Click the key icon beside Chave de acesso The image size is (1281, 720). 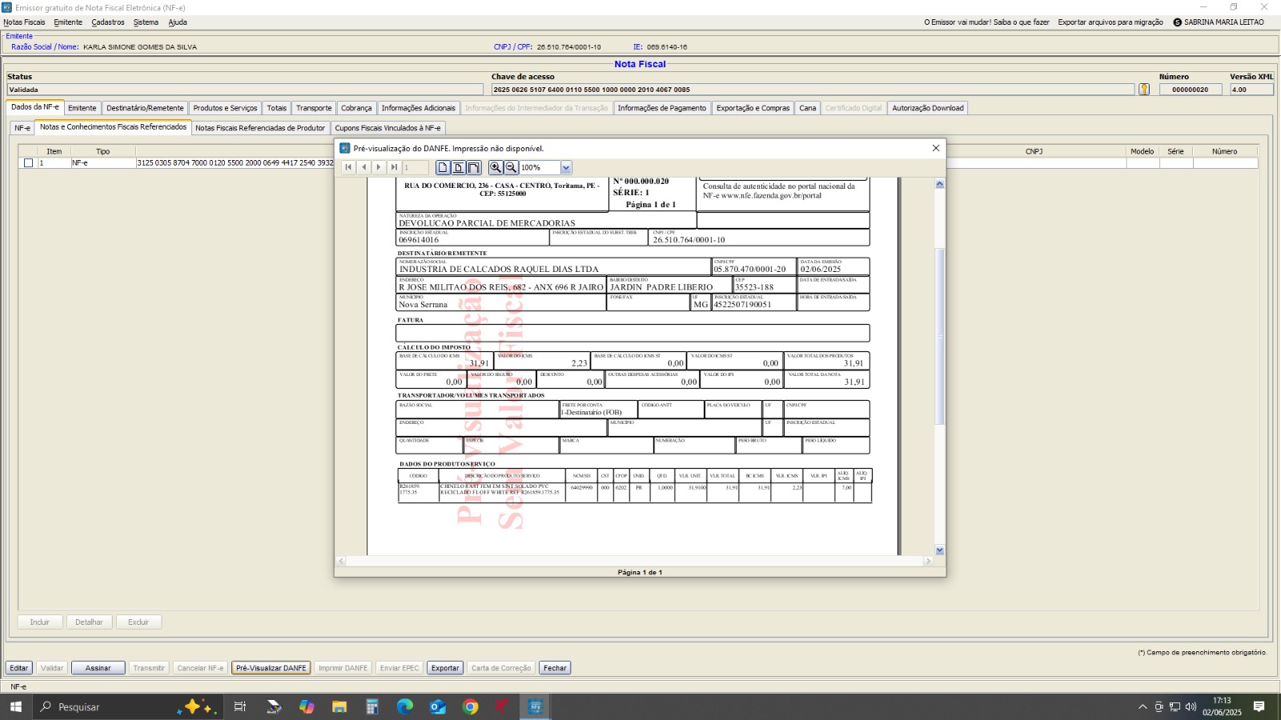(1144, 90)
